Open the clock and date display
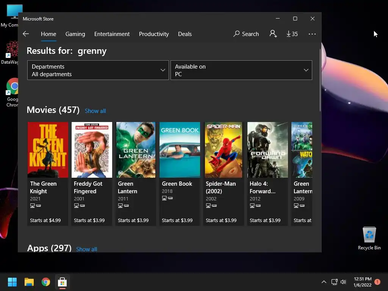This screenshot has width=388, height=291. [363, 282]
